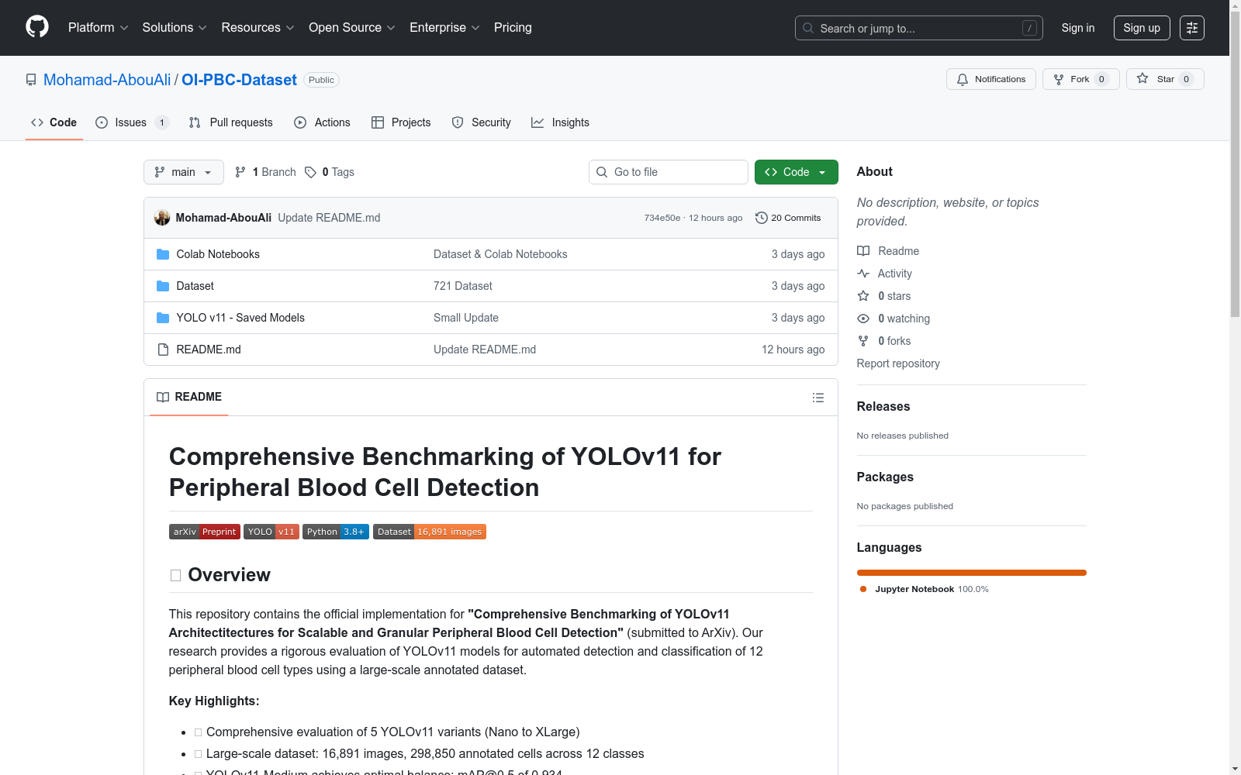Click the Report repository link

coord(898,363)
